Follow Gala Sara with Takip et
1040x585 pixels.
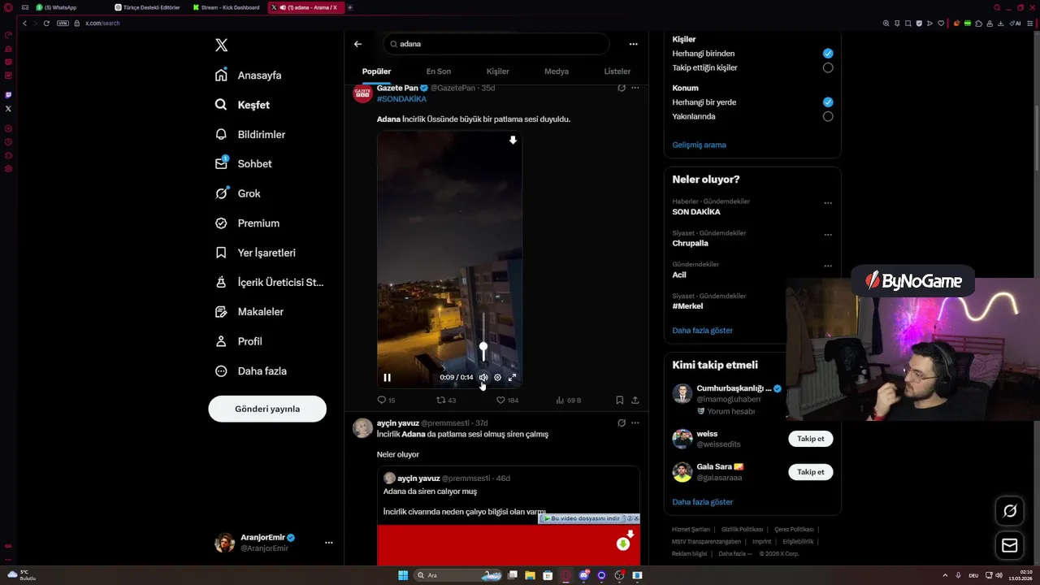coord(810,472)
